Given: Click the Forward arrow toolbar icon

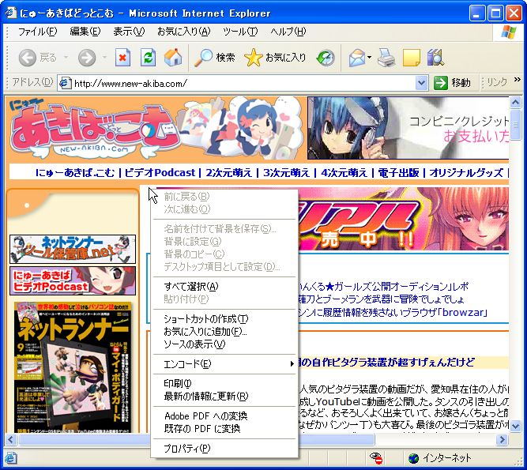Looking at the screenshot, I should coord(87,58).
